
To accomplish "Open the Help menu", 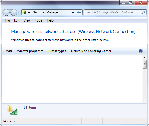I will [x=50, y=20].
